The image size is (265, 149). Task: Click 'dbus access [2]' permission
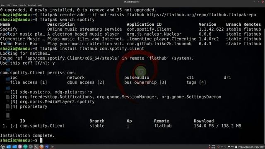[86, 82]
